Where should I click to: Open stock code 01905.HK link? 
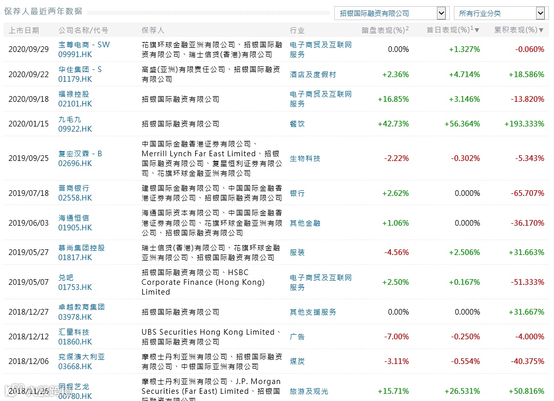pos(75,228)
